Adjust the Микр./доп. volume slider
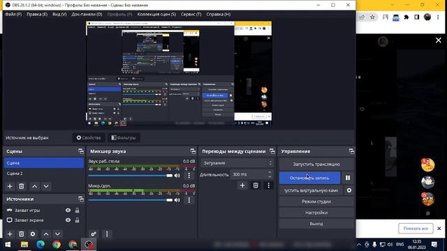 (131, 200)
